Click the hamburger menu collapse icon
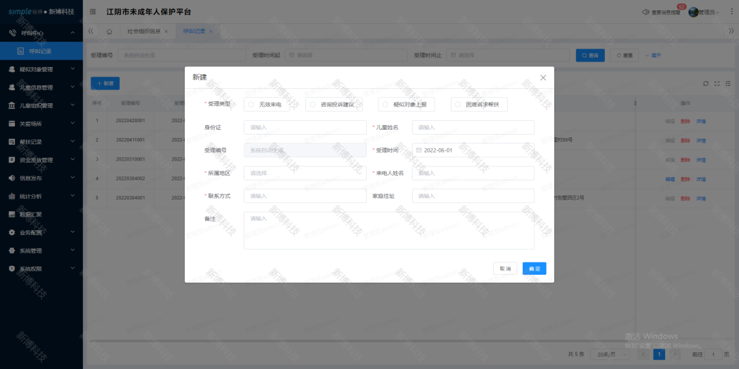The height and width of the screenshot is (369, 739). [93, 12]
